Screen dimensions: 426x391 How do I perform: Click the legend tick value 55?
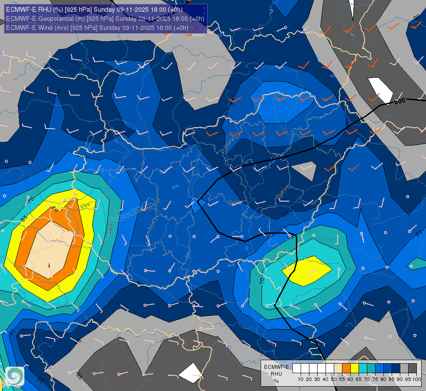(342, 379)
